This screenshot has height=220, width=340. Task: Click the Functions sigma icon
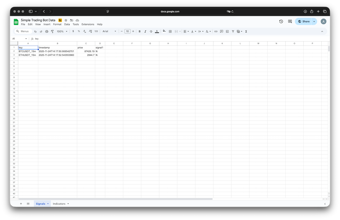point(246,31)
